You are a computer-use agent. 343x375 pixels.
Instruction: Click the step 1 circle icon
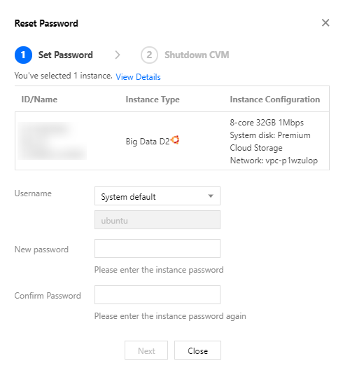click(x=23, y=55)
